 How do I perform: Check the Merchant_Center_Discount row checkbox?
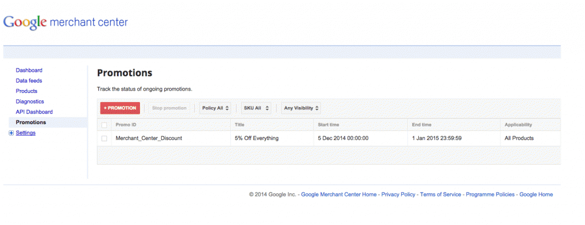(x=104, y=138)
